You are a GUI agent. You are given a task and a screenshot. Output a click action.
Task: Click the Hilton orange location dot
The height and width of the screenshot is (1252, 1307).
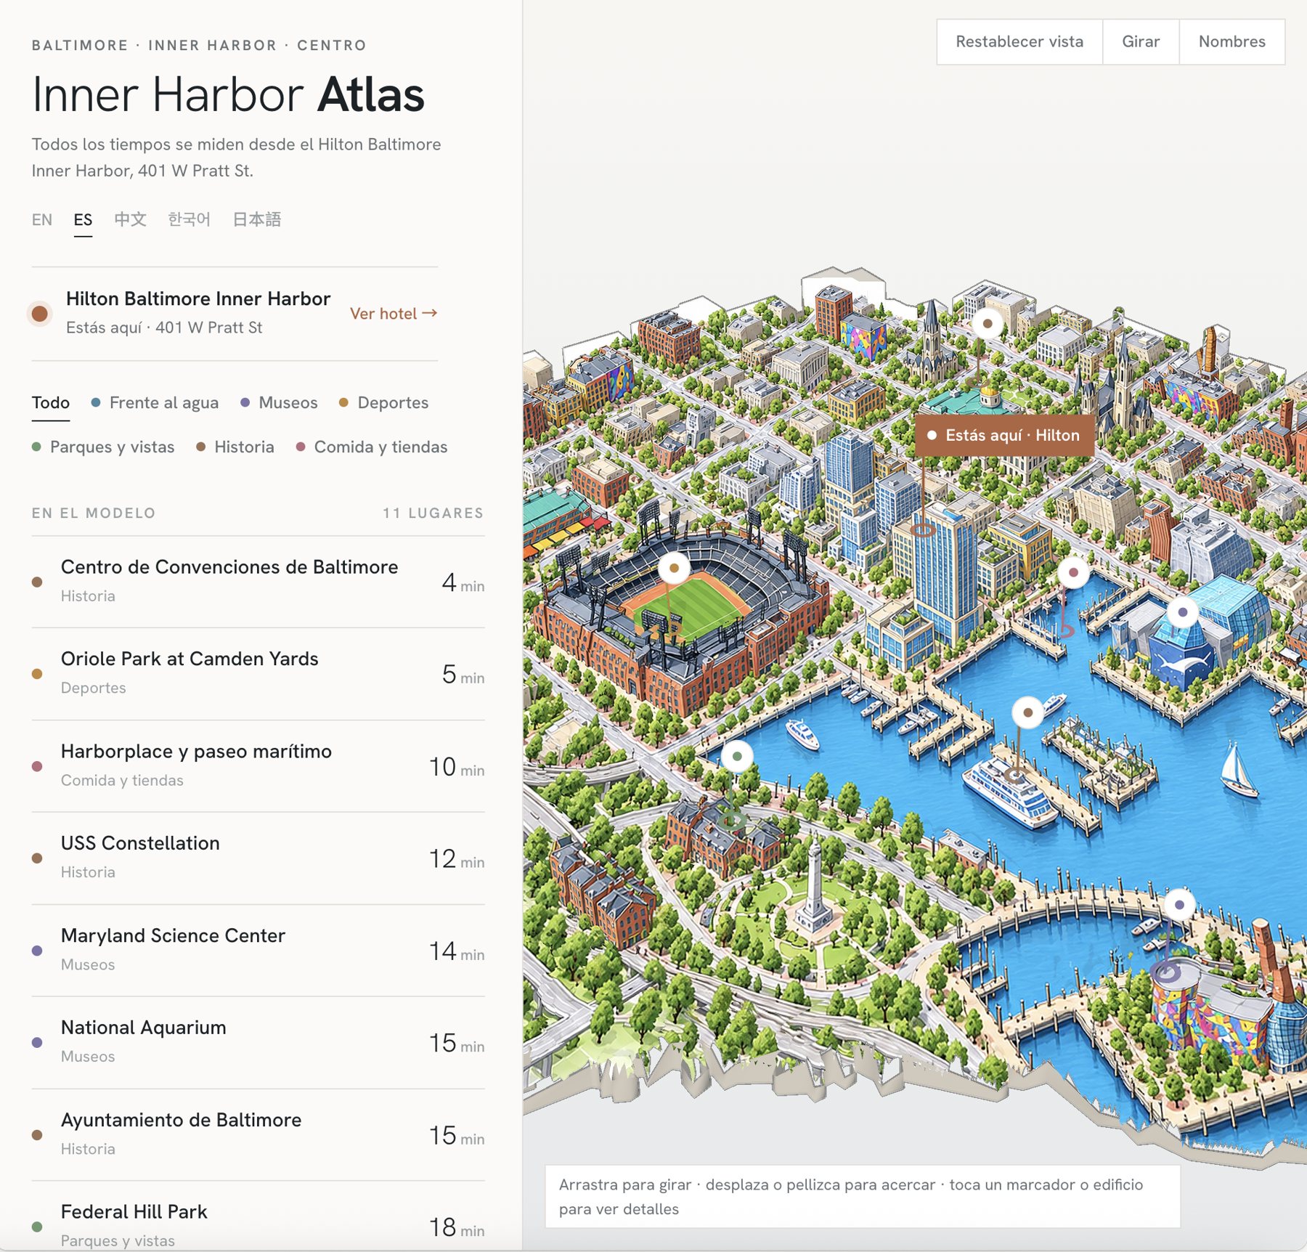click(40, 313)
